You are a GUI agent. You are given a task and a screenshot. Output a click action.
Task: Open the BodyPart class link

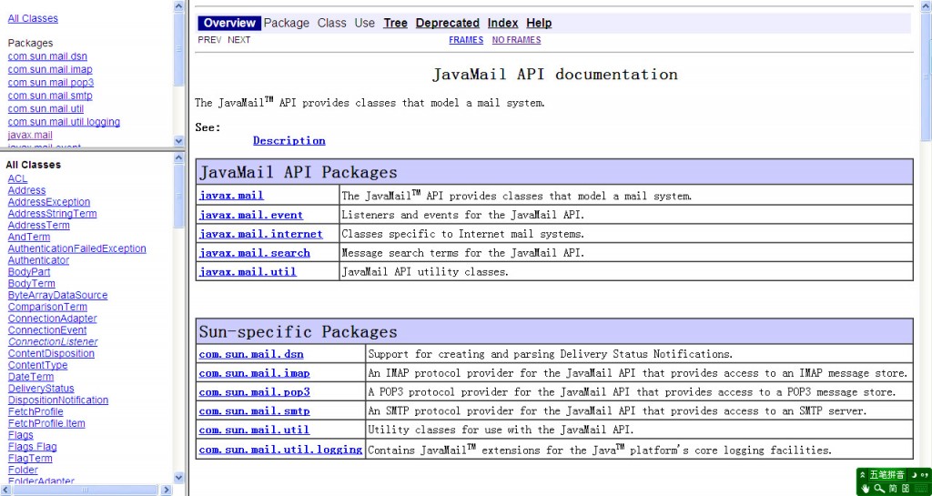pos(29,271)
